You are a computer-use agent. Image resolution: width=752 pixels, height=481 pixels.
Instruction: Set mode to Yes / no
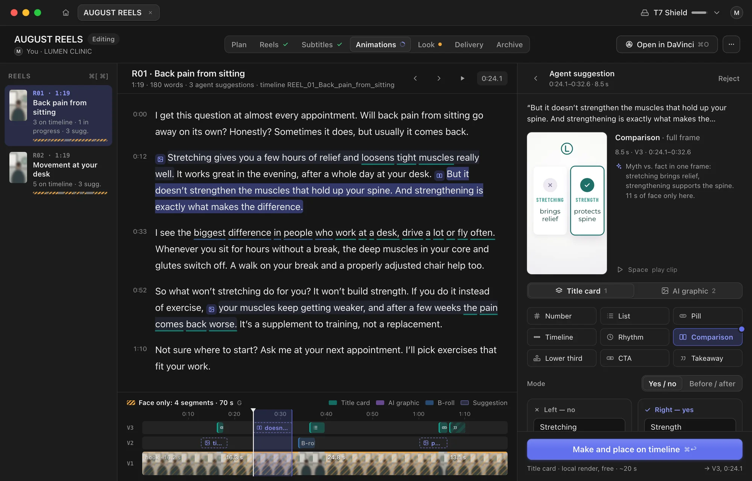pyautogui.click(x=662, y=383)
